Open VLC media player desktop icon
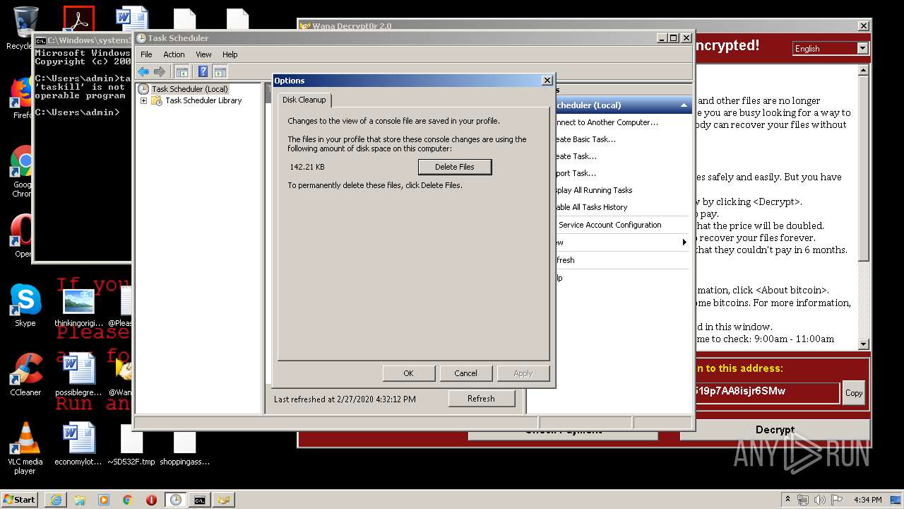Viewport: 904px width, 509px height. 25,447
